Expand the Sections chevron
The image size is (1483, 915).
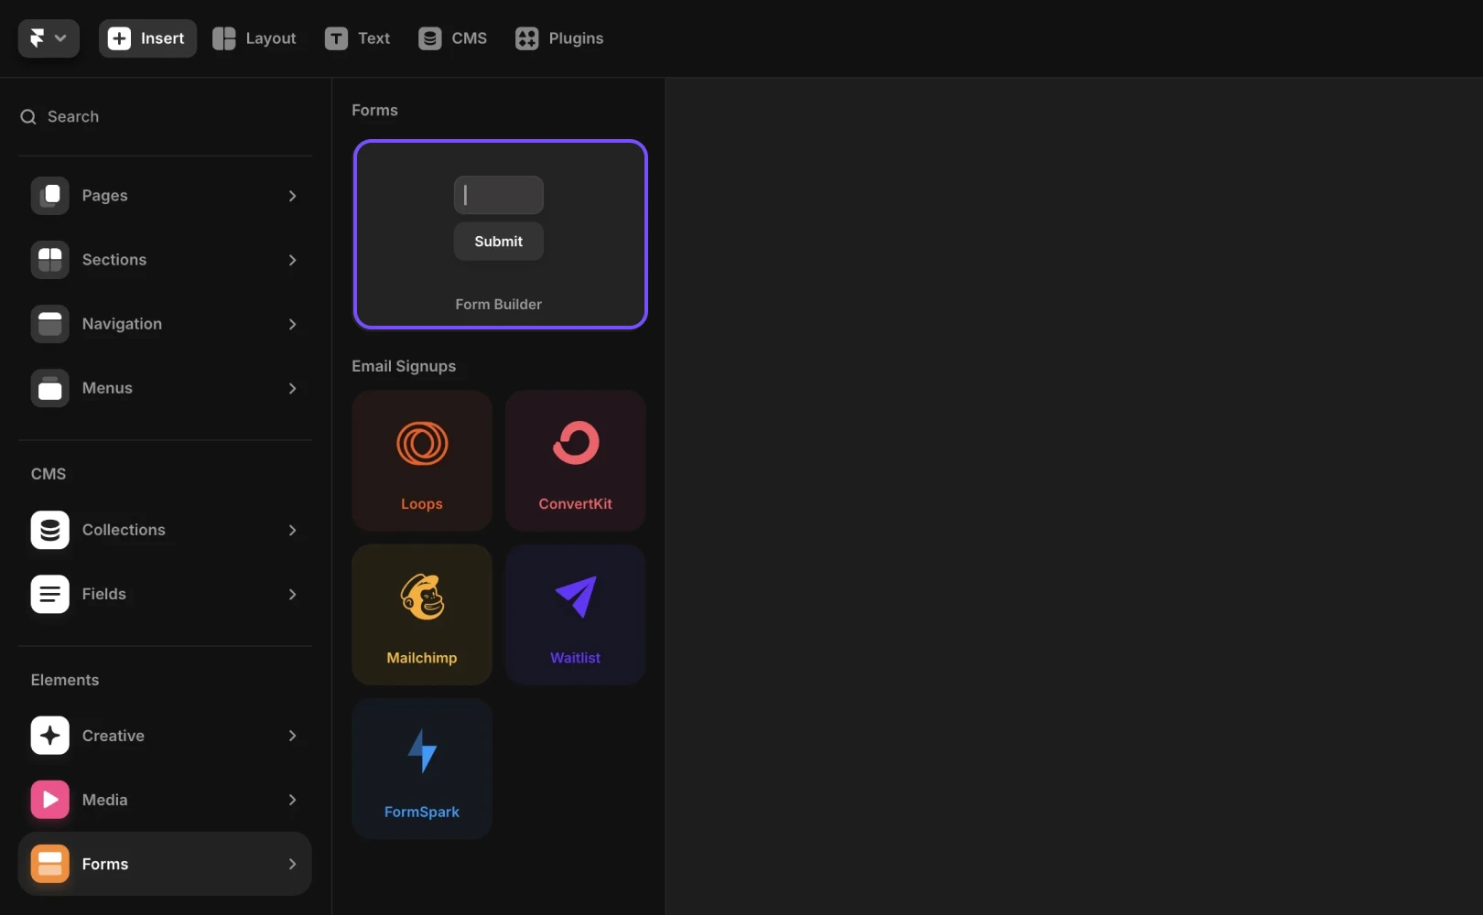pyautogui.click(x=293, y=260)
